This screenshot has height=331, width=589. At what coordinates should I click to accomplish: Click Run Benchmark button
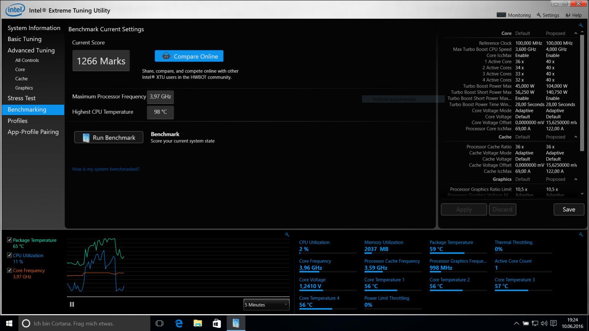109,137
